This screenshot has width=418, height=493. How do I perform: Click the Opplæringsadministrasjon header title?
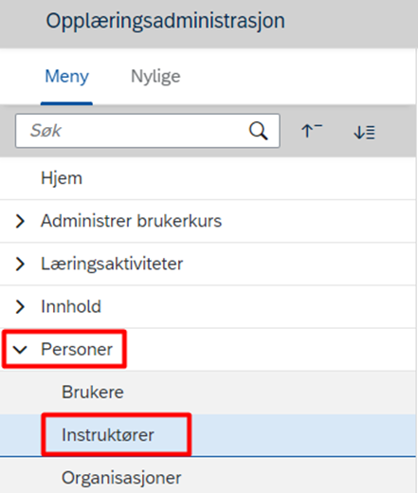tap(166, 21)
